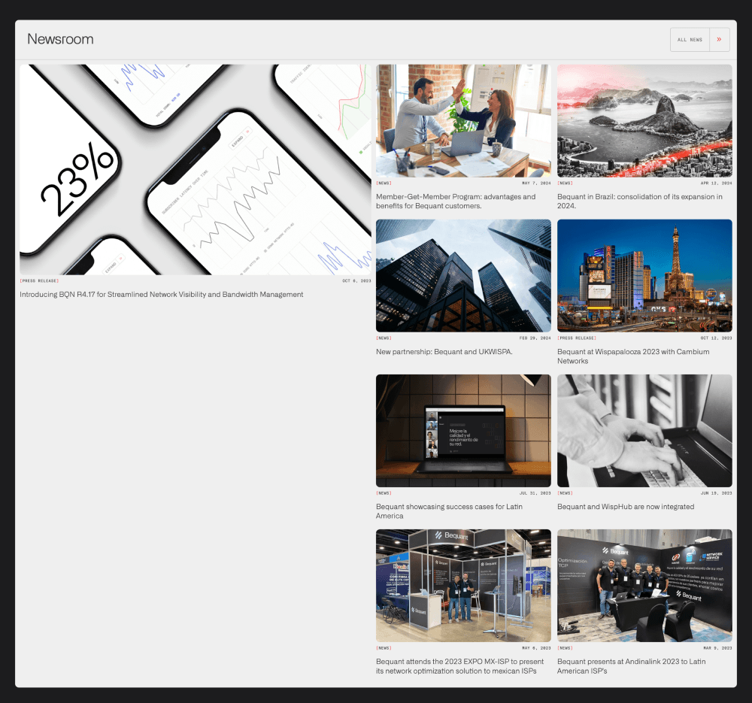Viewport: 752px width, 703px height.
Task: Click the Andinalink team booth photo
Action: pyautogui.click(x=644, y=586)
